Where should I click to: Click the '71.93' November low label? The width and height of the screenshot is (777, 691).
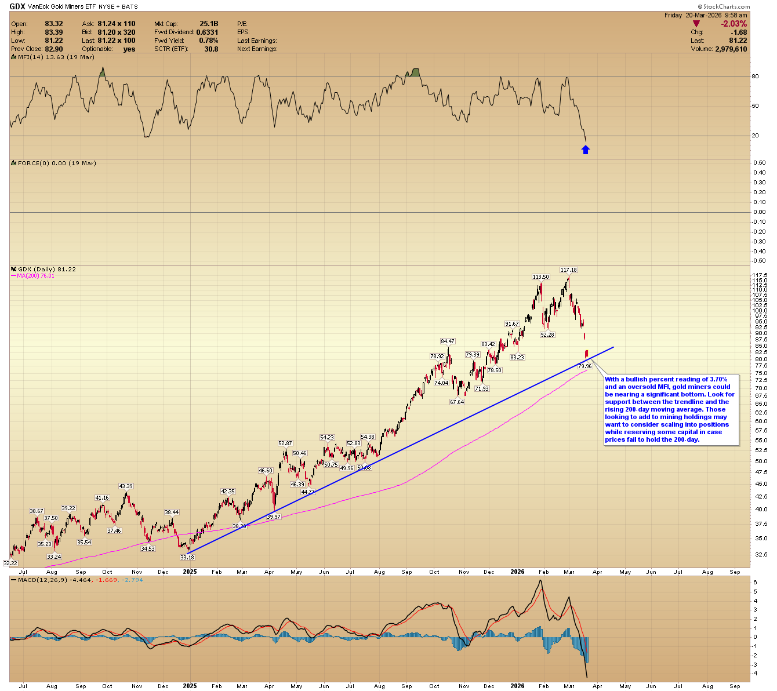click(x=481, y=388)
